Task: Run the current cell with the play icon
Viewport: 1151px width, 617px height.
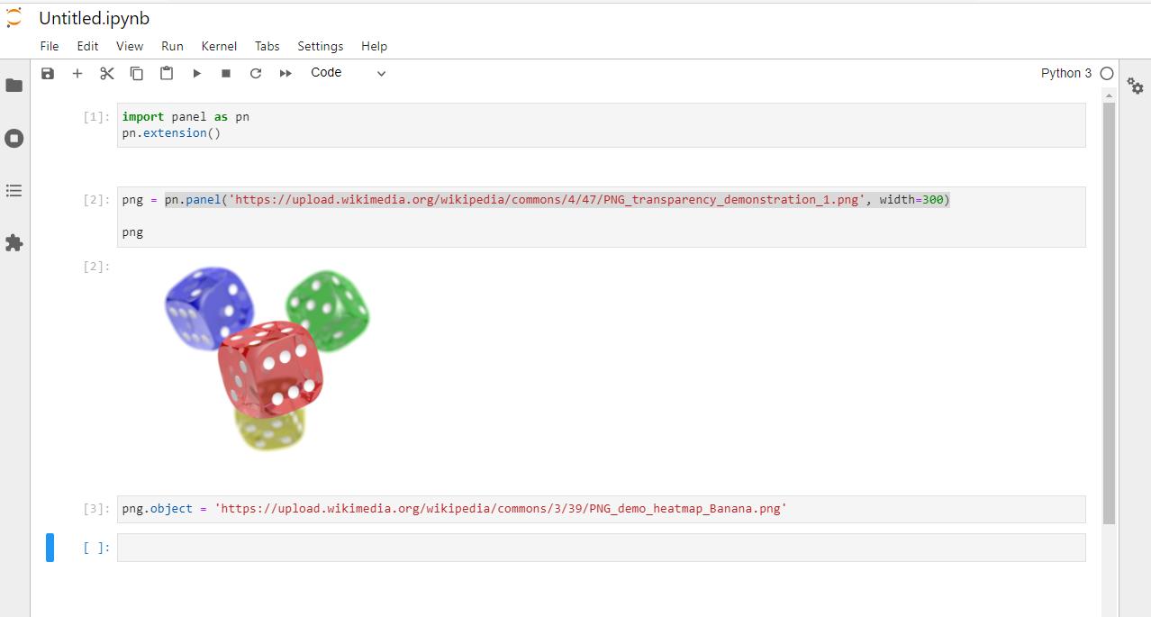Action: [196, 73]
